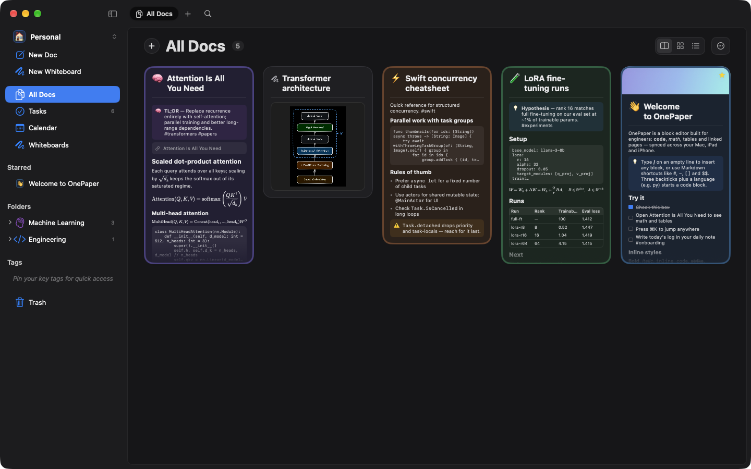Screen dimensions: 751x469
Task: Click the New Whiteboard icon
Action: pyautogui.click(x=20, y=72)
